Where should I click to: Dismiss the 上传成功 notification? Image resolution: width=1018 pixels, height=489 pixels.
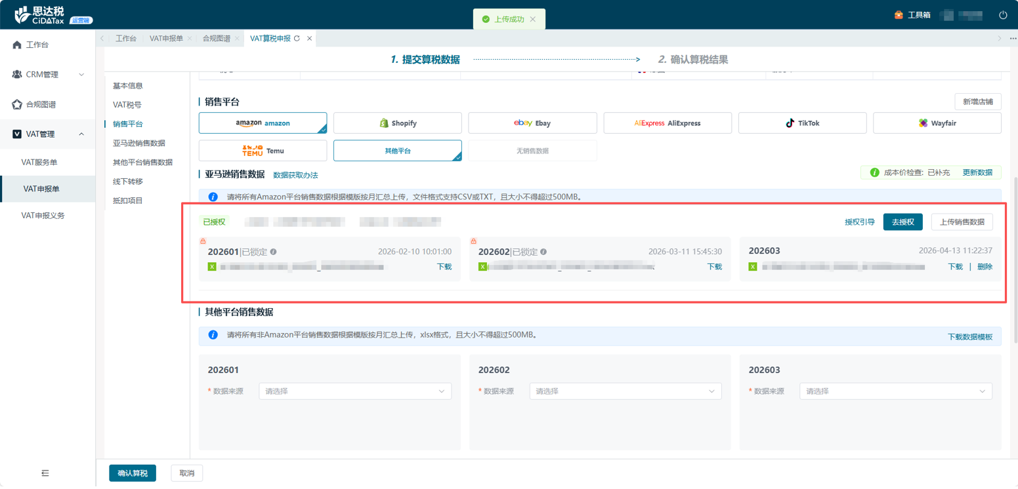click(x=533, y=20)
